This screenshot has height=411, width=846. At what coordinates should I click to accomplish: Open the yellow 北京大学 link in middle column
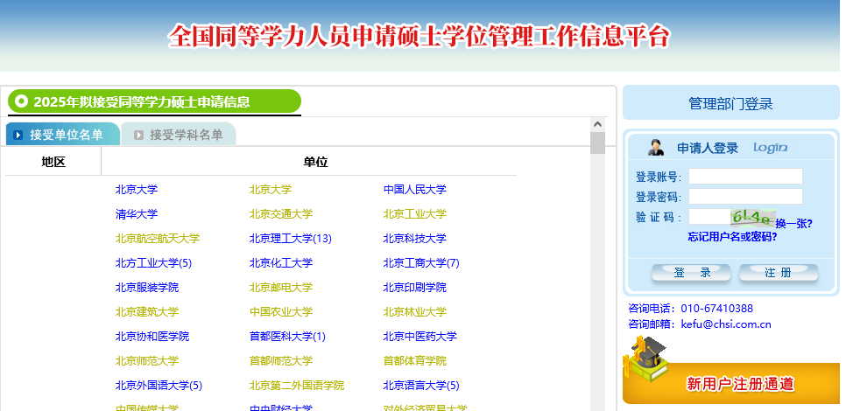271,190
